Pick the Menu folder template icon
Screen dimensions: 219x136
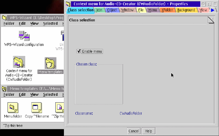(x=13, y=108)
